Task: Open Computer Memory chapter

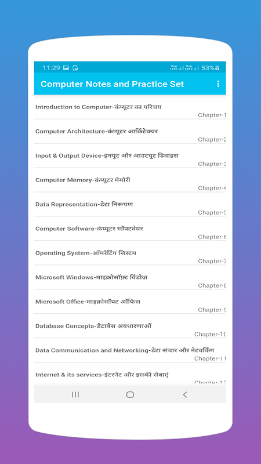Action: tap(130, 180)
